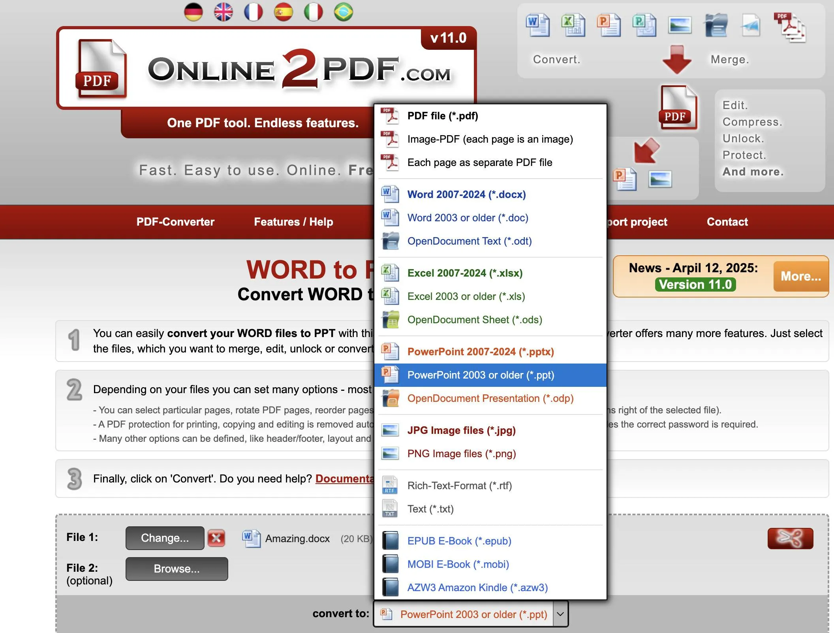
Task: Click the Excel spreadsheet icon in Convert panel
Action: [x=573, y=25]
